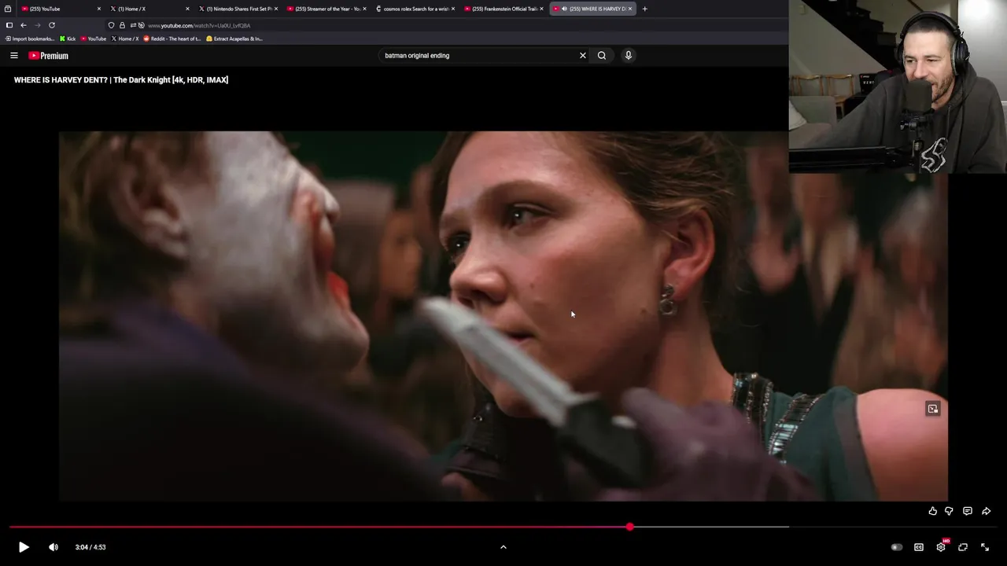Toggle closed captions (CC)

(x=918, y=547)
